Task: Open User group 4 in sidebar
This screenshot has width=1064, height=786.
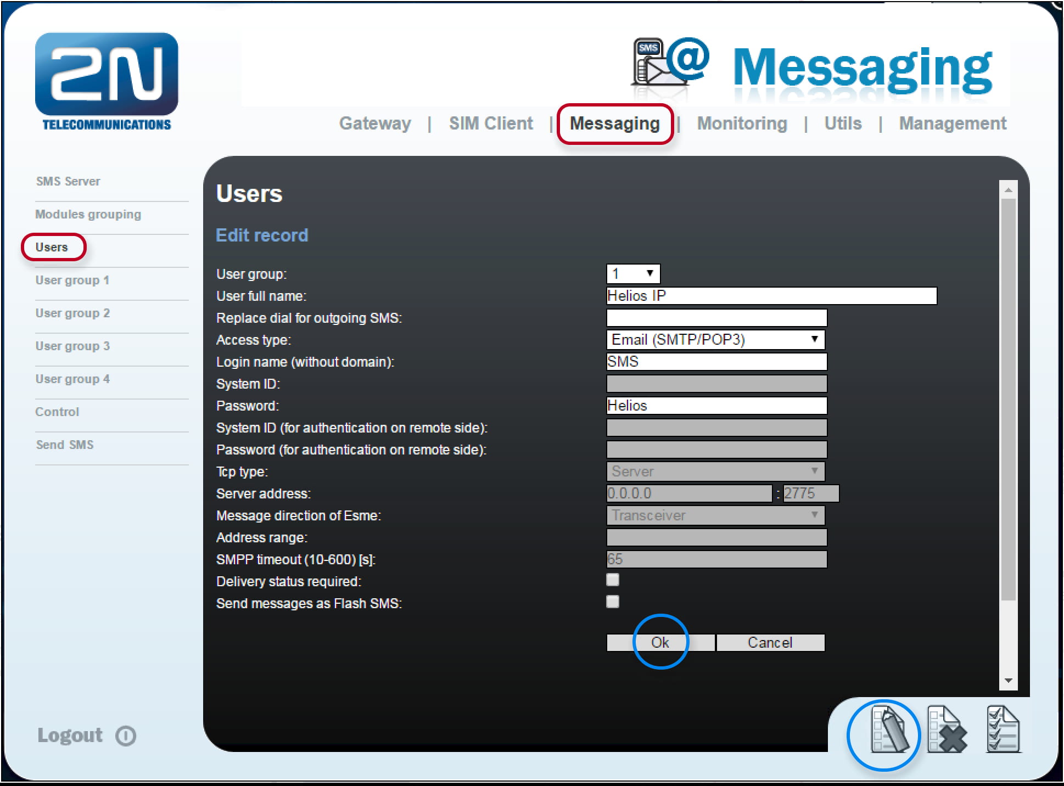Action: coord(72,379)
